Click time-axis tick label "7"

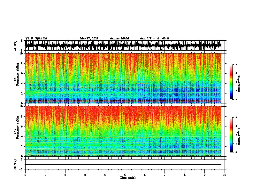pyautogui.click(x=165, y=175)
